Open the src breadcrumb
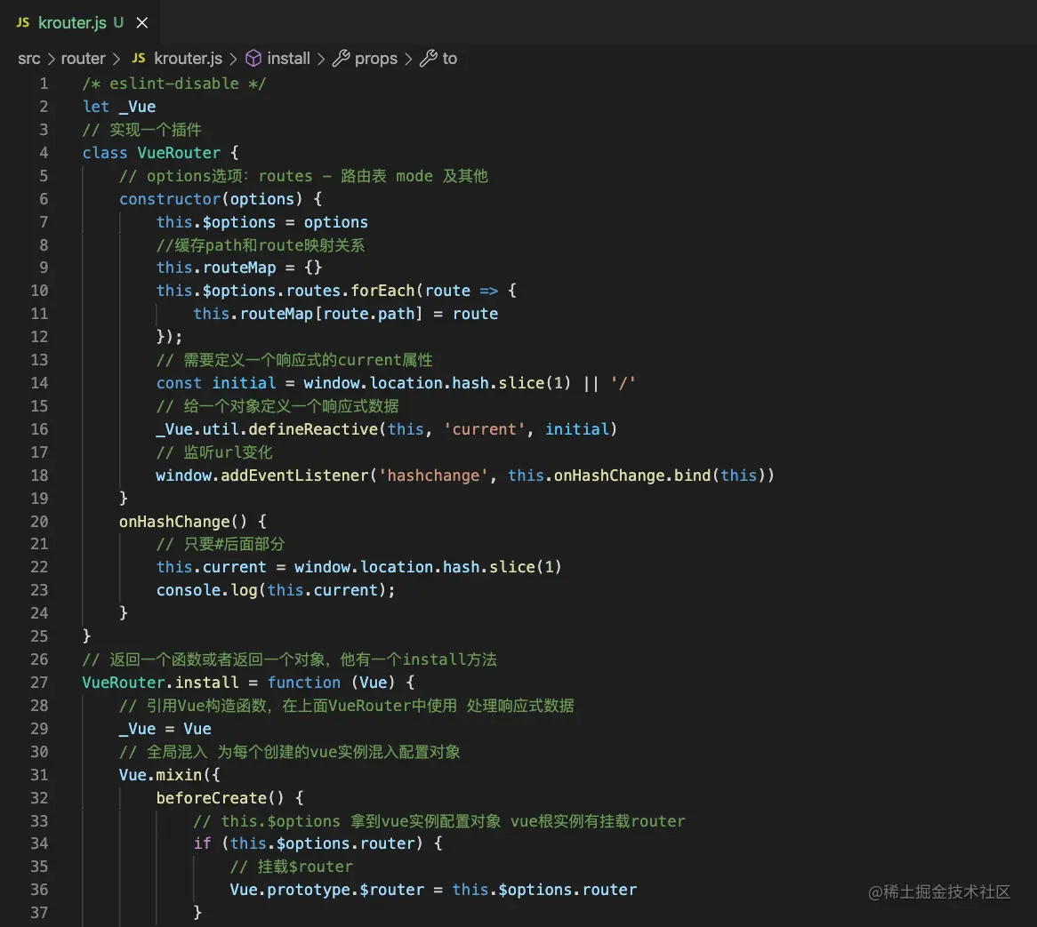This screenshot has width=1037, height=927. coord(29,59)
